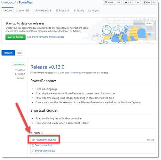Click the Watch button
Viewport: 161px width, 160px height.
pyautogui.click(x=109, y=3)
